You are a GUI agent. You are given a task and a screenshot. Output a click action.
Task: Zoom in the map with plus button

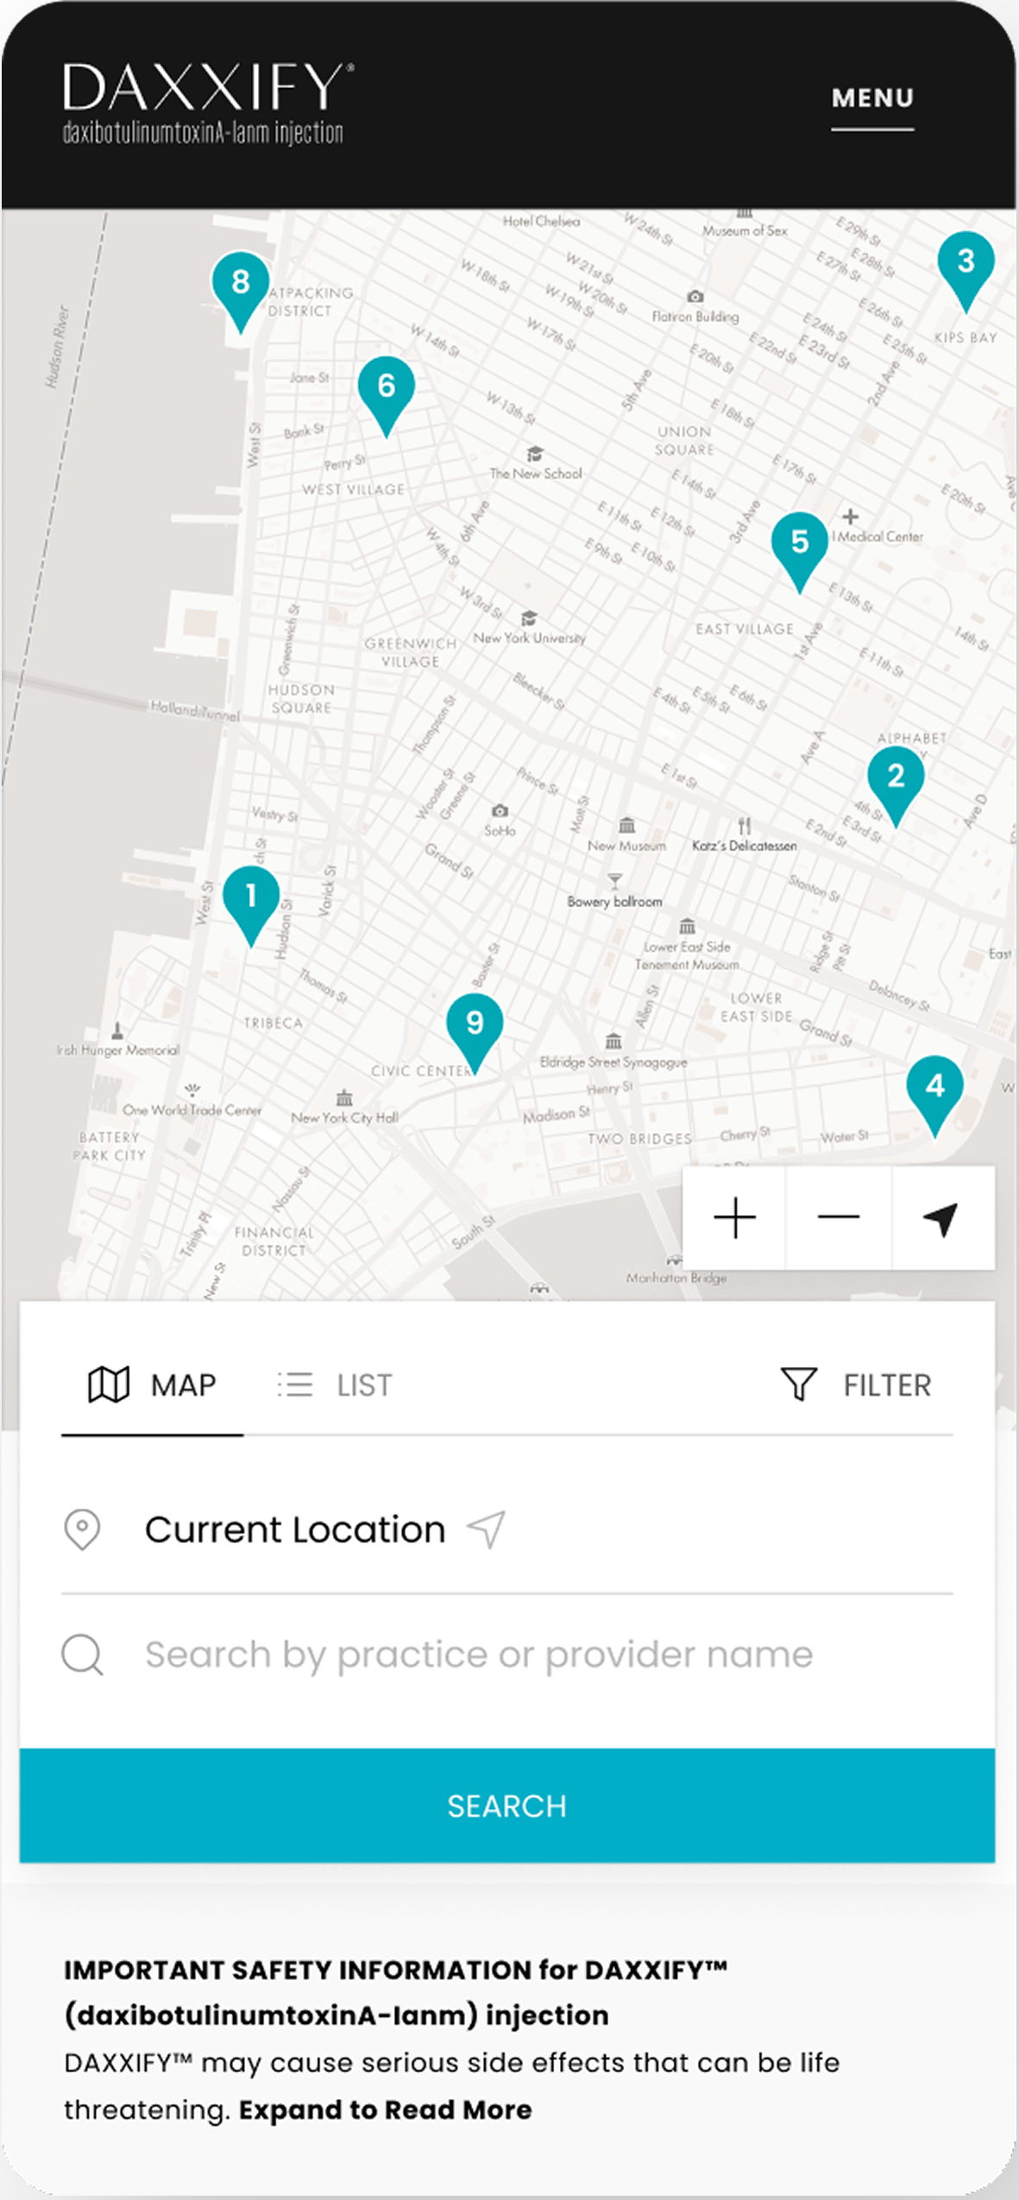point(734,1218)
